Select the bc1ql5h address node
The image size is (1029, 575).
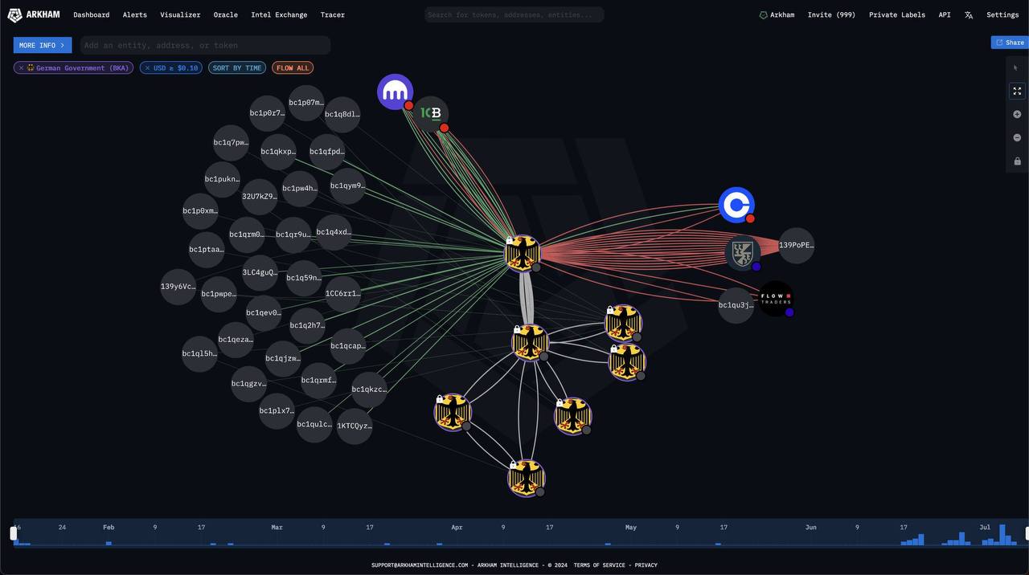click(199, 354)
